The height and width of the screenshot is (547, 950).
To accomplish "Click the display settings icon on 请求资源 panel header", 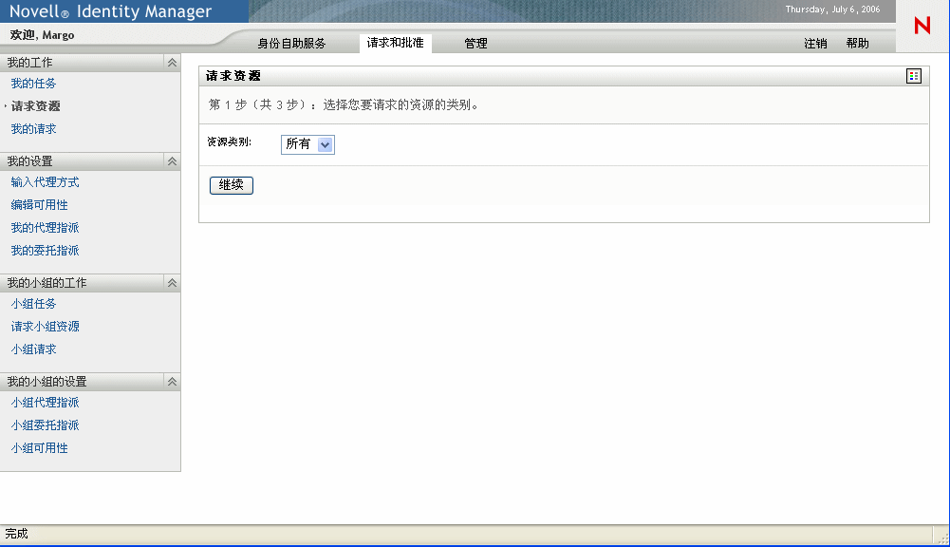I will pos(913,74).
